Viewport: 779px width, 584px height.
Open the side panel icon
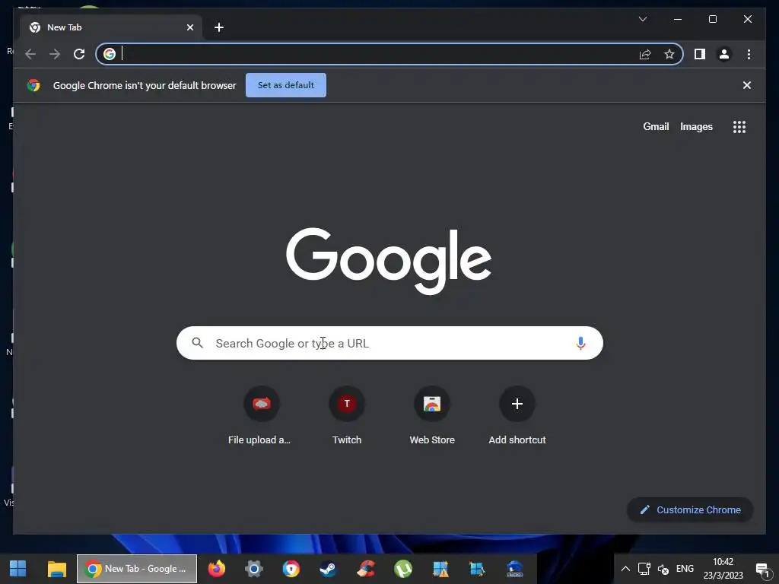click(700, 54)
